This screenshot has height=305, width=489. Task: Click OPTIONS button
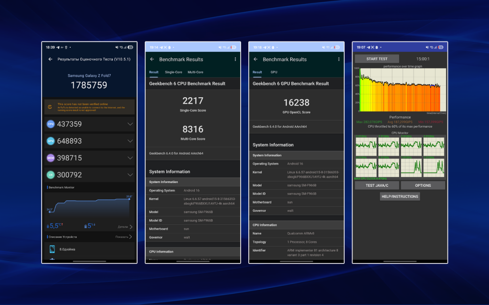pyautogui.click(x=423, y=185)
